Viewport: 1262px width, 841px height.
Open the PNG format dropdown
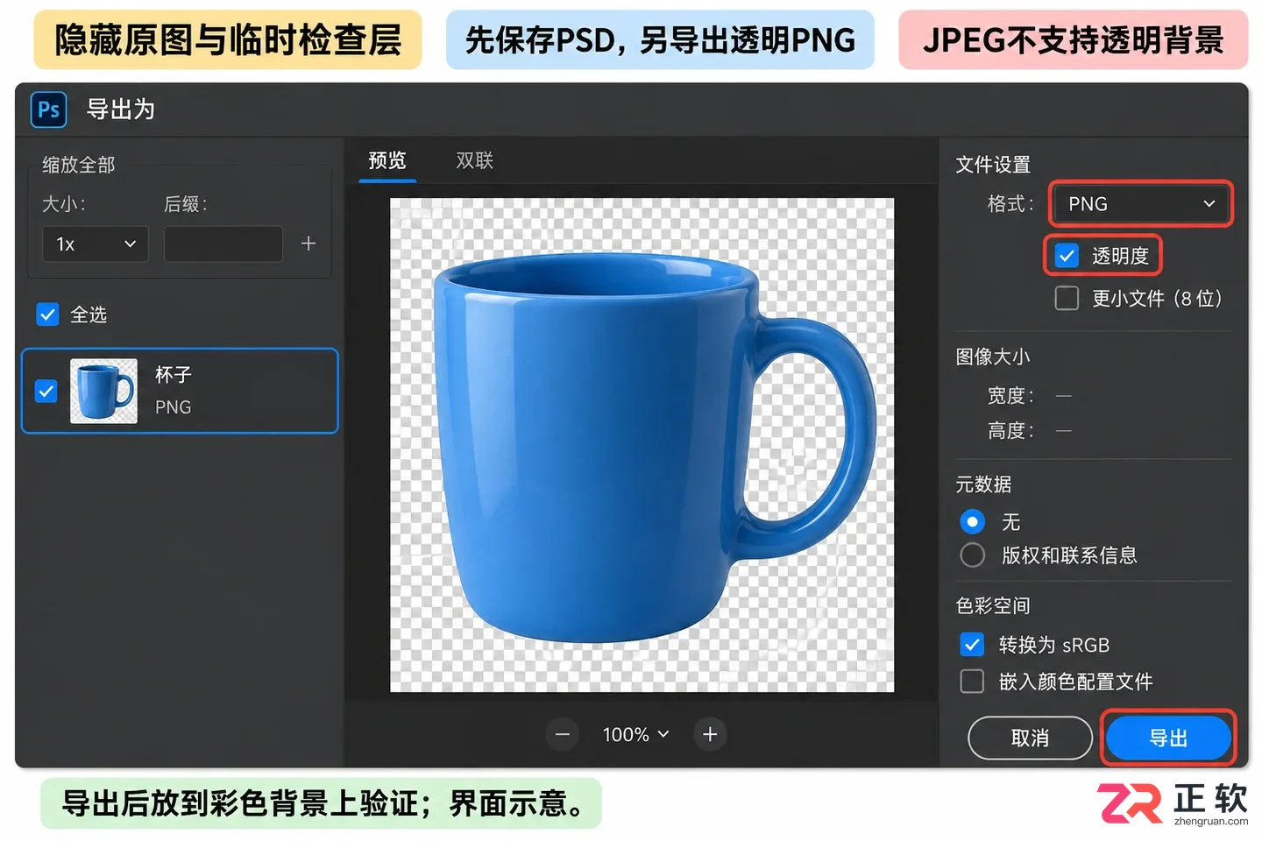[1141, 204]
